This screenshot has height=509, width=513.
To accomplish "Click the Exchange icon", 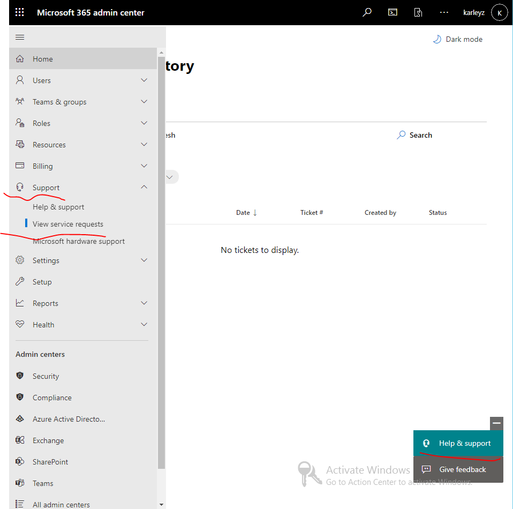I will coord(20,440).
